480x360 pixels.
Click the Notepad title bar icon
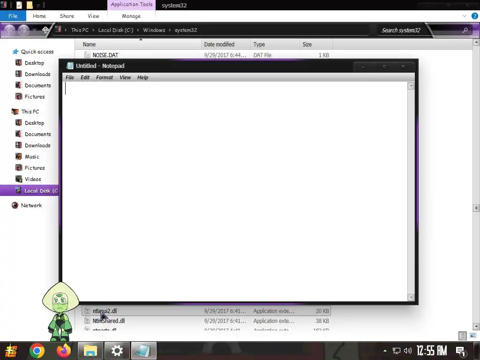tap(70, 66)
